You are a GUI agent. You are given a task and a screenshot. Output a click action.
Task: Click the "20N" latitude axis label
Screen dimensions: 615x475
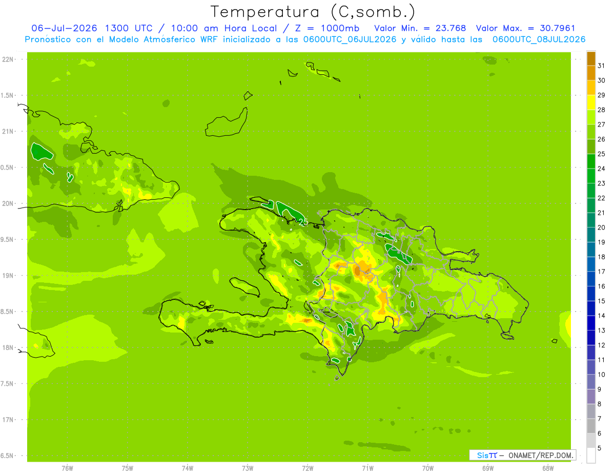(7, 203)
